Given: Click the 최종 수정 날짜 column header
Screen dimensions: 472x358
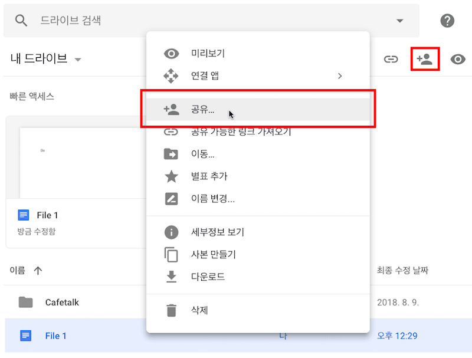Looking at the screenshot, I should [x=402, y=270].
